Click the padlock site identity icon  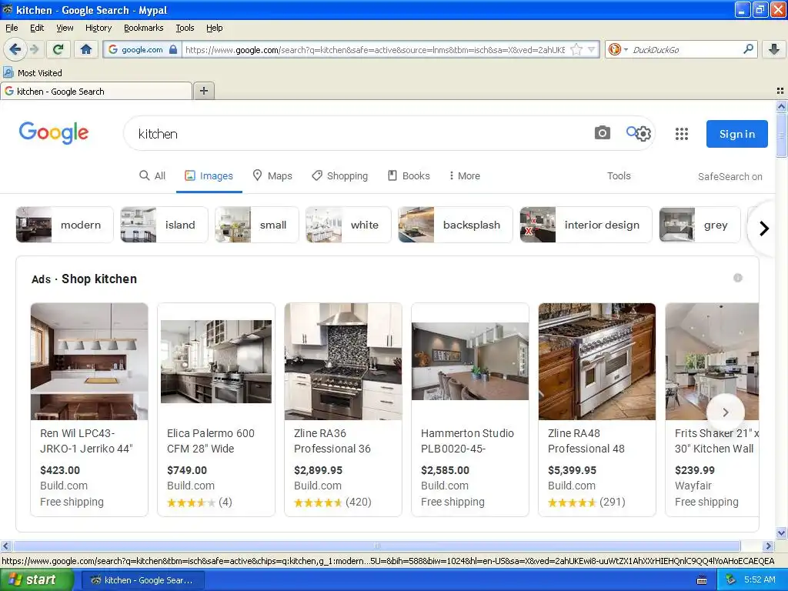pyautogui.click(x=173, y=49)
